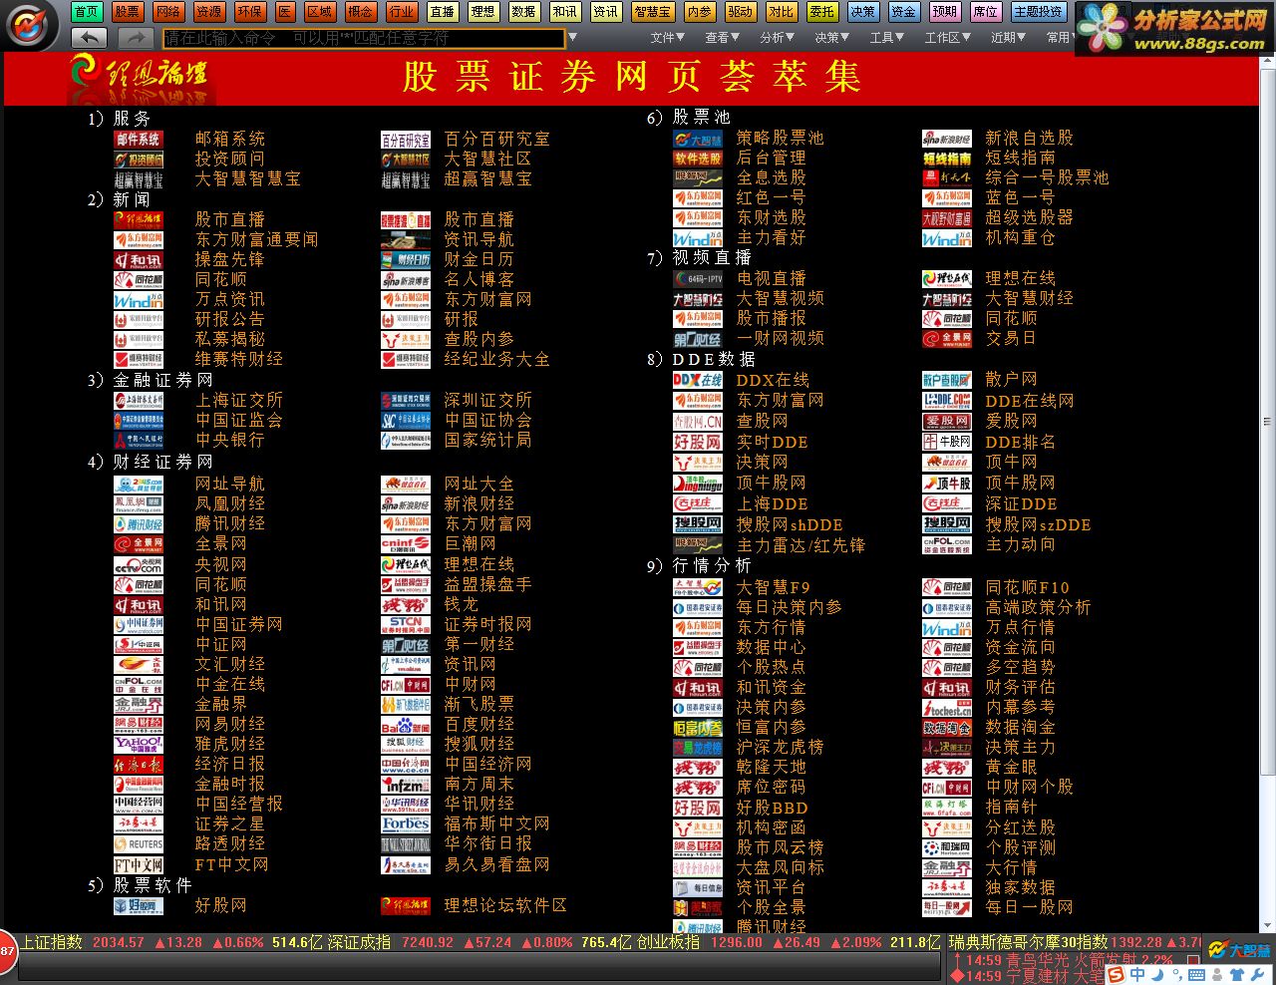Click the 好股网 logo beside 实时DDE
This screenshot has width=1276, height=985.
[x=698, y=443]
